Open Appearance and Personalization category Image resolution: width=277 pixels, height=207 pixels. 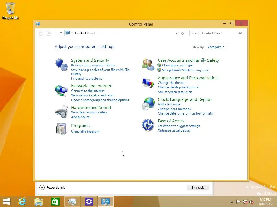pos(188,78)
